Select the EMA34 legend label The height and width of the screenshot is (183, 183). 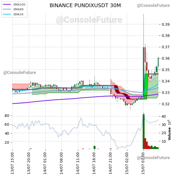[x=19, y=14]
